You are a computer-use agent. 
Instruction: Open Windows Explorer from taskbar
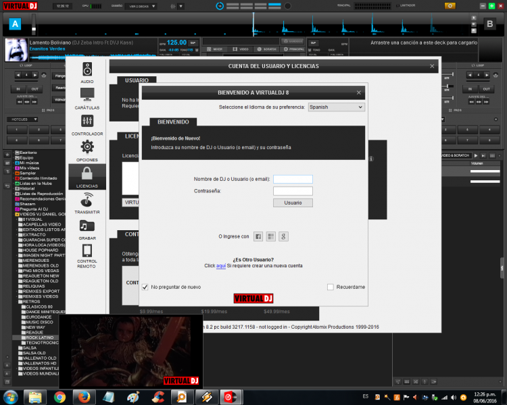[x=35, y=398]
